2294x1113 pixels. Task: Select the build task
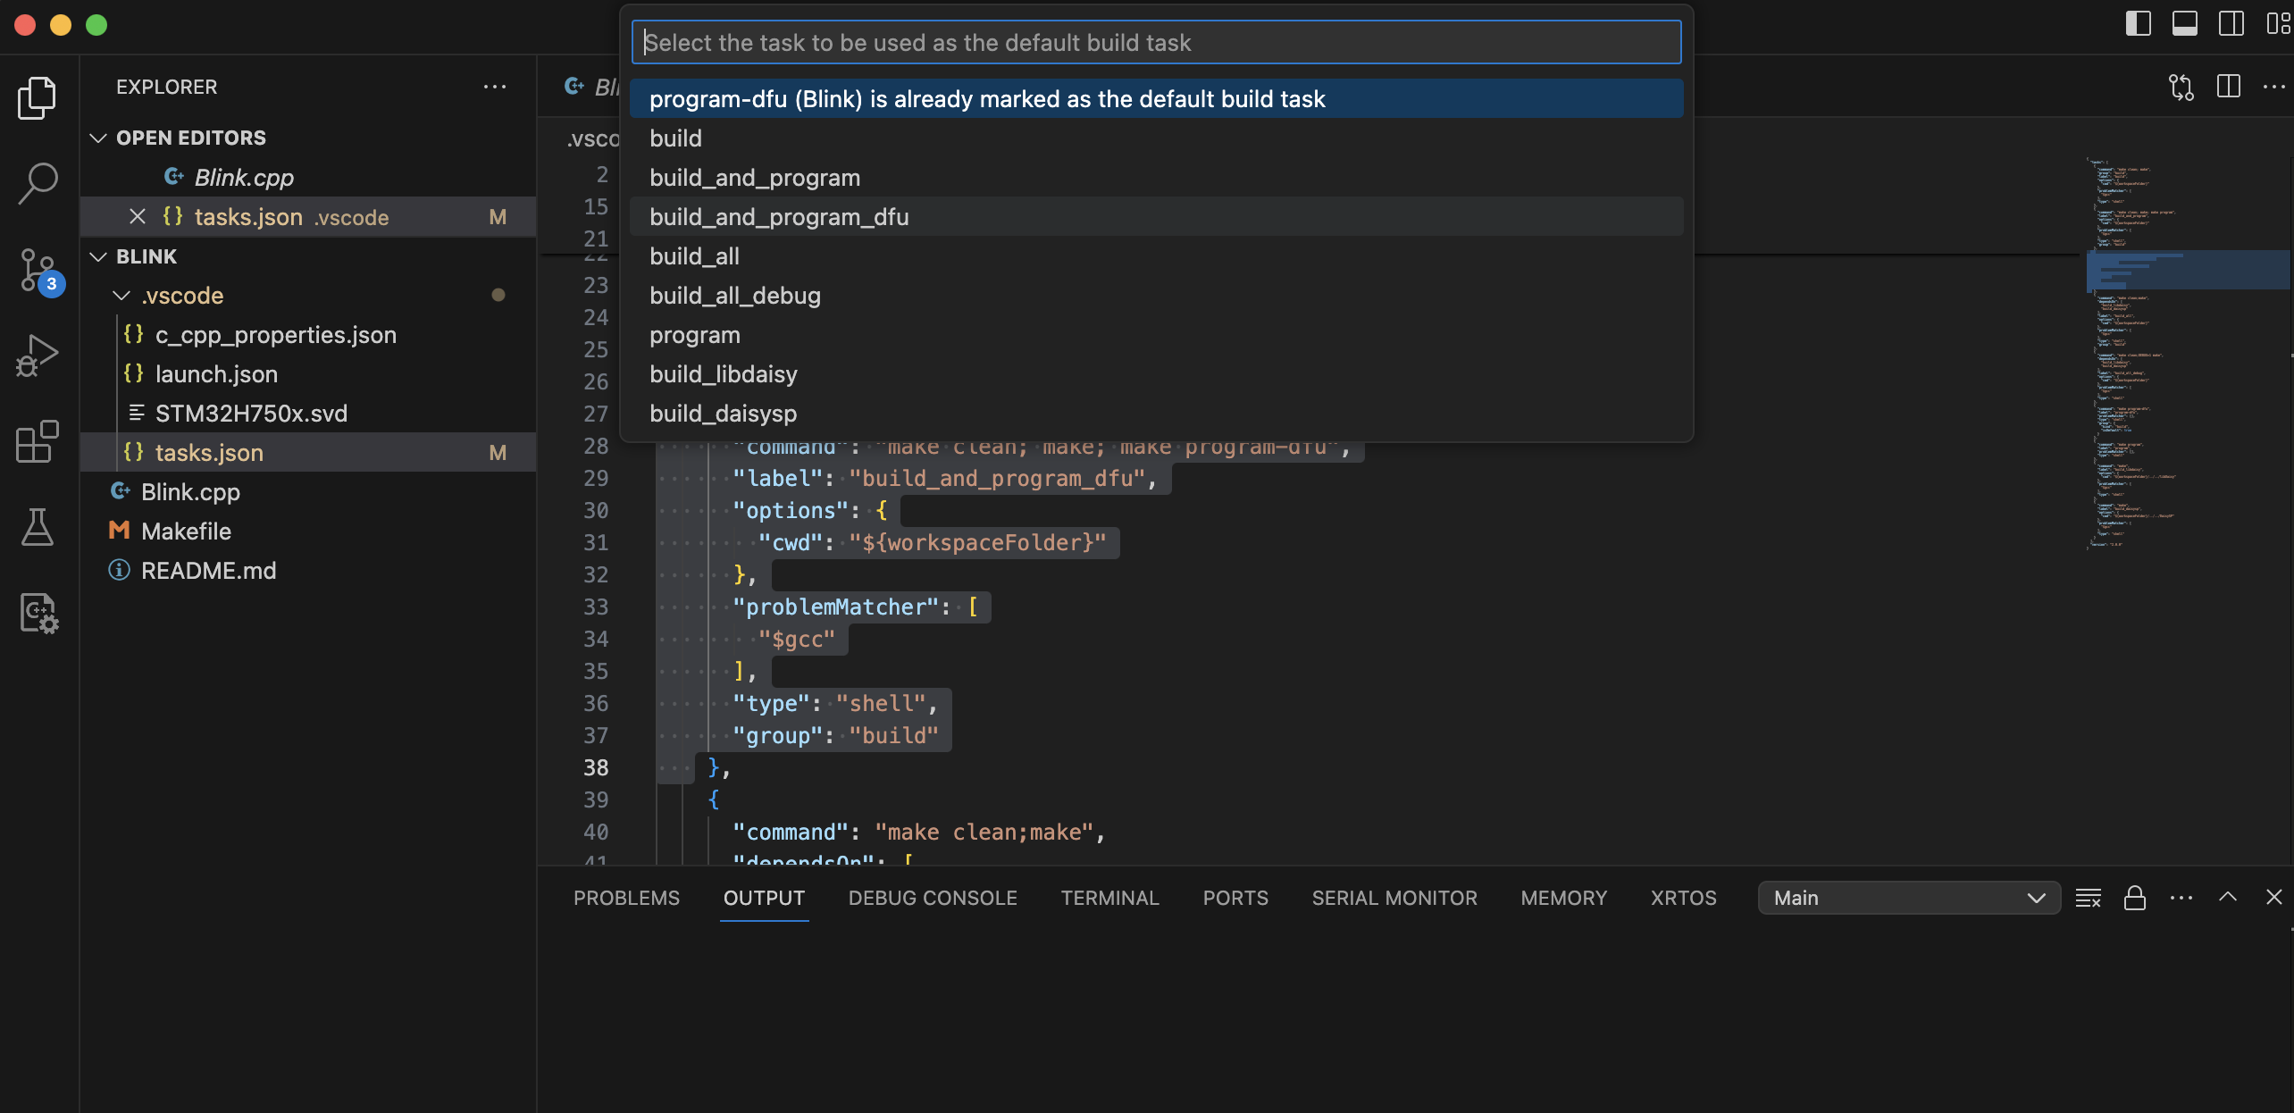click(x=1156, y=138)
